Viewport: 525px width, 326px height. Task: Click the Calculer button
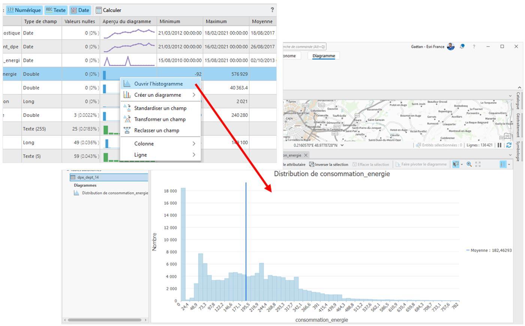pyautogui.click(x=108, y=10)
